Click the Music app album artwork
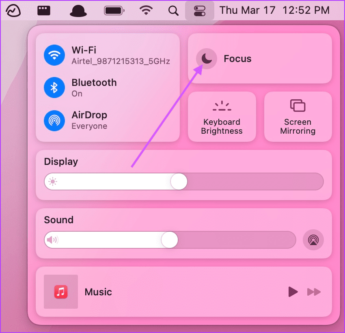This screenshot has height=333, width=345. pyautogui.click(x=61, y=292)
